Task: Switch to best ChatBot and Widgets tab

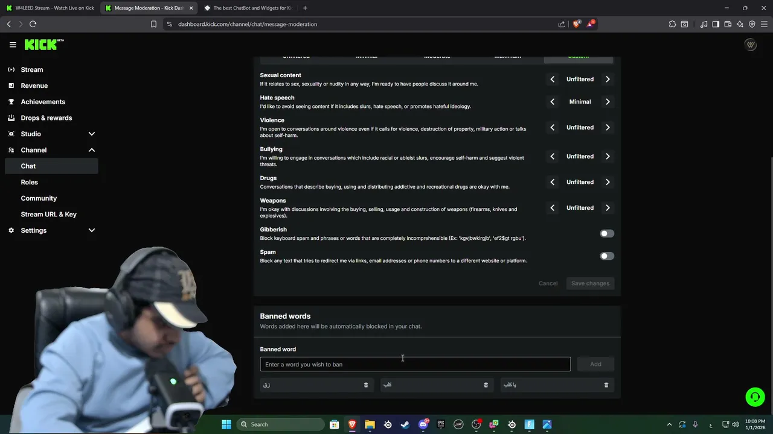Action: (248, 8)
